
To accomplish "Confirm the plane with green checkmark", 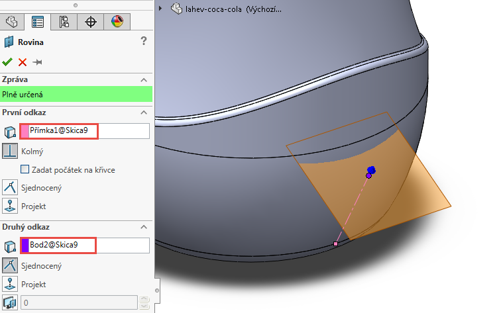I will point(7,62).
